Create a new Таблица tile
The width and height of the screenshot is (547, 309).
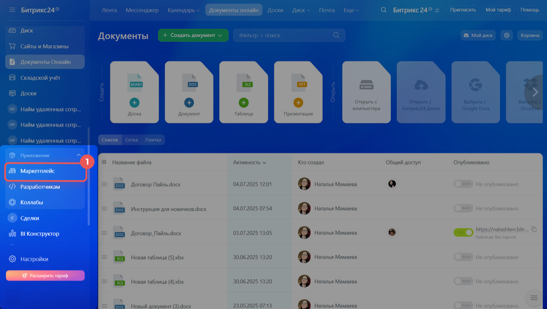244,92
